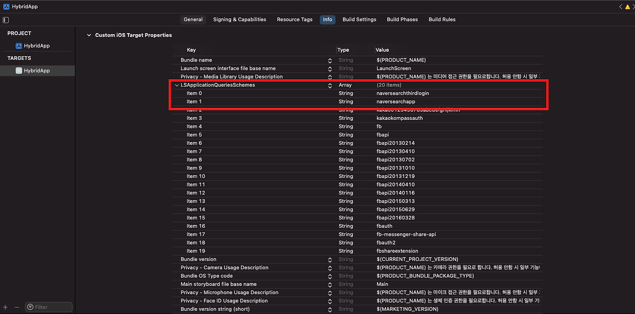Open Main storyboard file base name key dropdown
Viewport: 635px width, 314px height.
(x=330, y=284)
